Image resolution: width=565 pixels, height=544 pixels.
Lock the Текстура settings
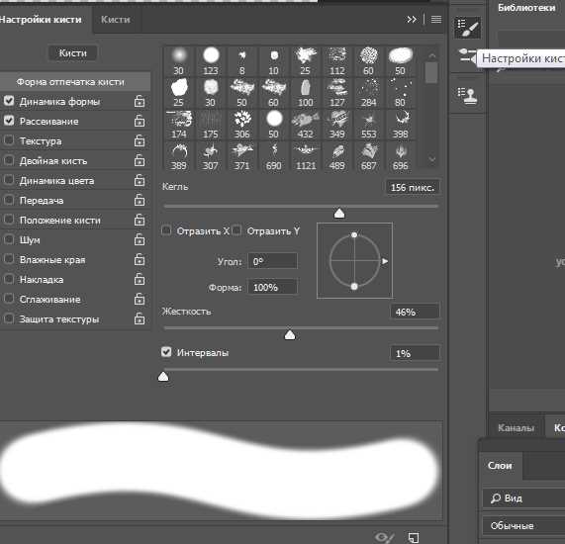point(140,140)
